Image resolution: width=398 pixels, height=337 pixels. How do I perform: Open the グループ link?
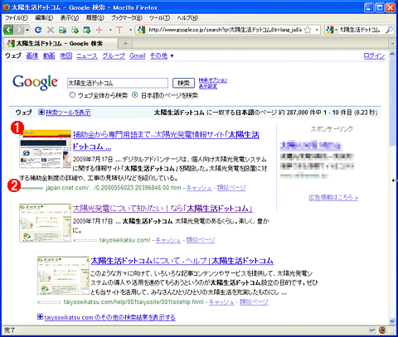114,56
